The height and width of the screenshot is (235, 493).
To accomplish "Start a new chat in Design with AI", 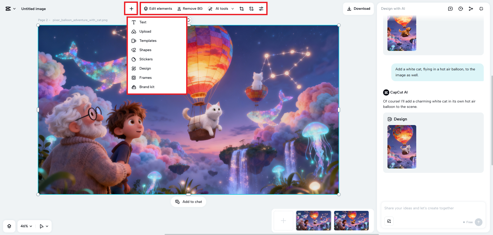I will [x=450, y=8].
